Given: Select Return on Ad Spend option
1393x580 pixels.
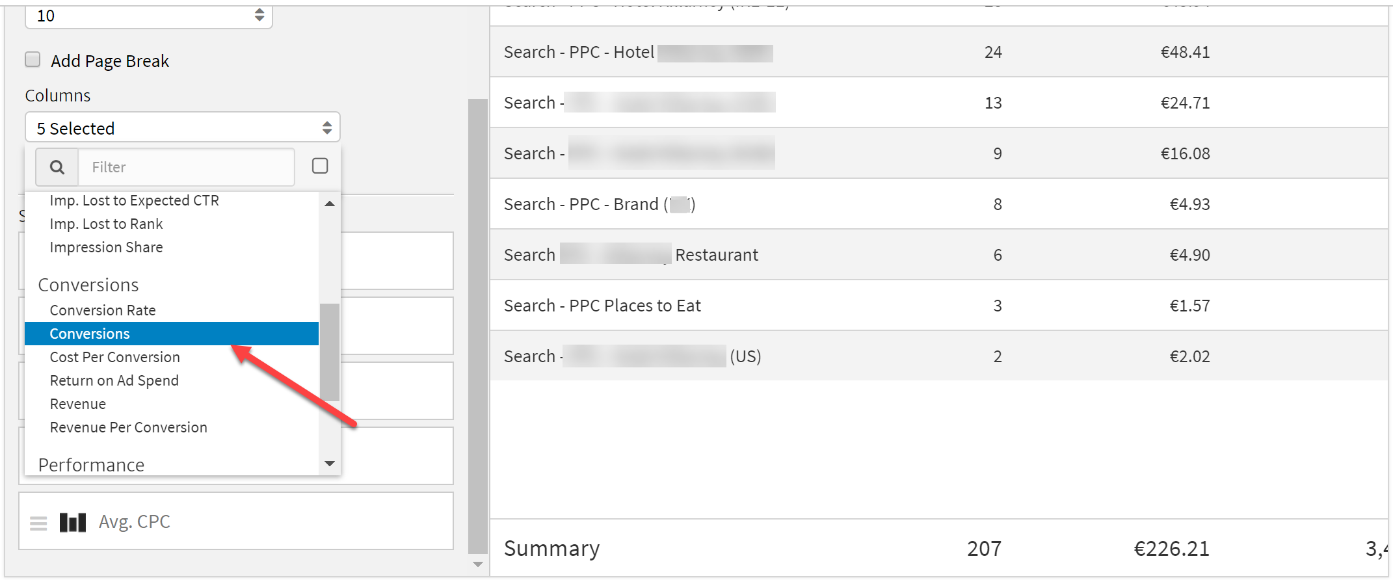Looking at the screenshot, I should coord(114,380).
